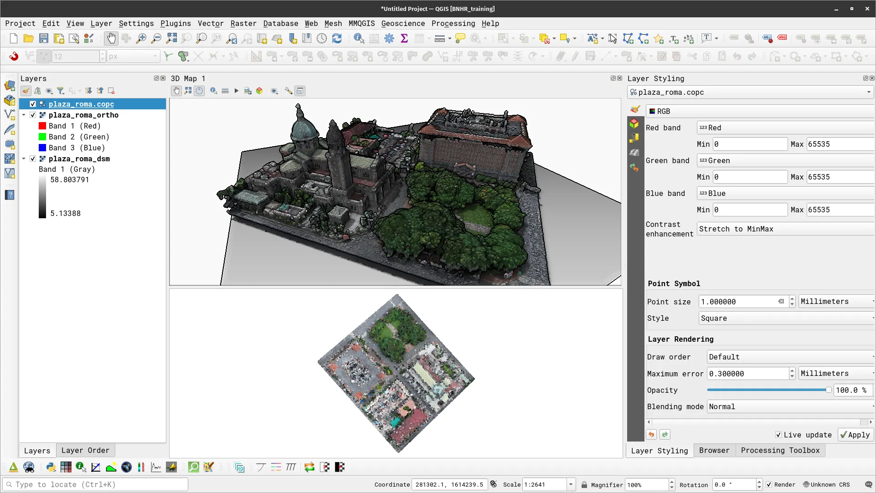Select the Pan Map tool in 3D view
The width and height of the screenshot is (876, 493).
pos(176,91)
